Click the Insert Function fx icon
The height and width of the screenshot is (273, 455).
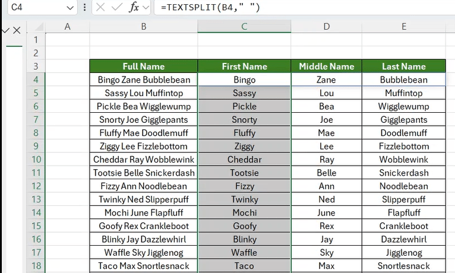(134, 7)
